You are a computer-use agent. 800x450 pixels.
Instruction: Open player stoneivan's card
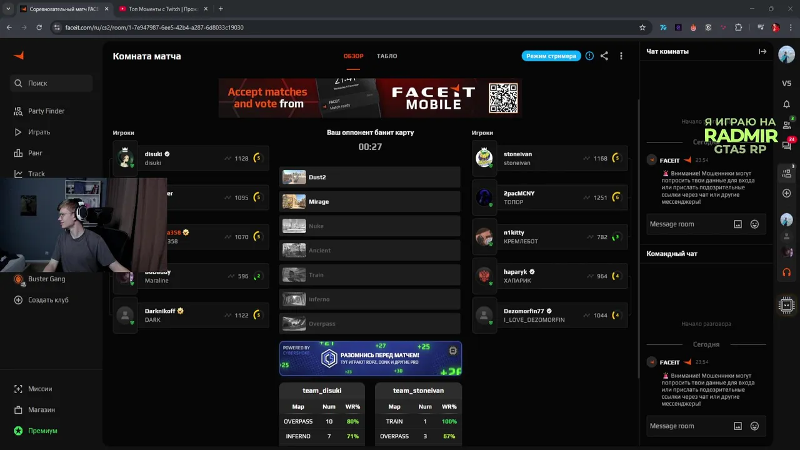[550, 158]
